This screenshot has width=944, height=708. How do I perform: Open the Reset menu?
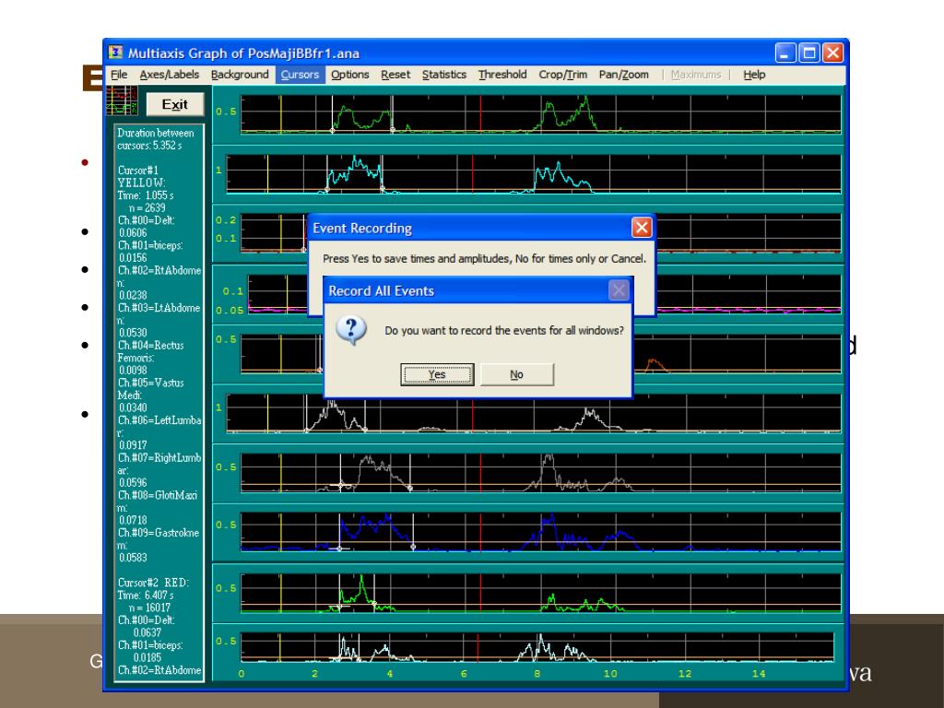pos(396,75)
